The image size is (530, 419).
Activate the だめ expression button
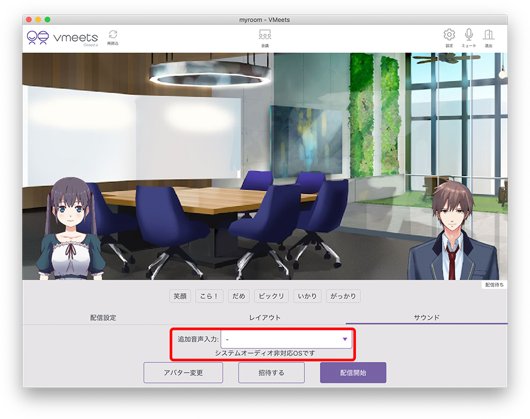tap(238, 296)
